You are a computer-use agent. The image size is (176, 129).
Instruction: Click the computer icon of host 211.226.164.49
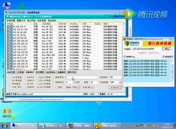point(11,41)
